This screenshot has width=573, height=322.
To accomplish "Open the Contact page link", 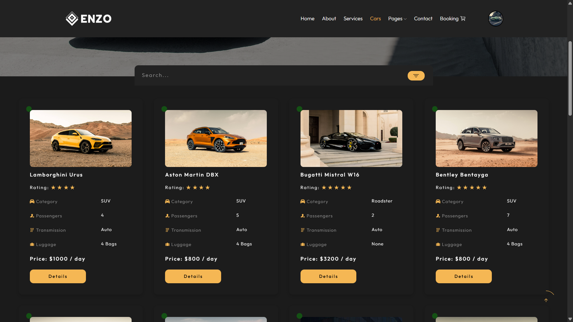I will coord(423,18).
